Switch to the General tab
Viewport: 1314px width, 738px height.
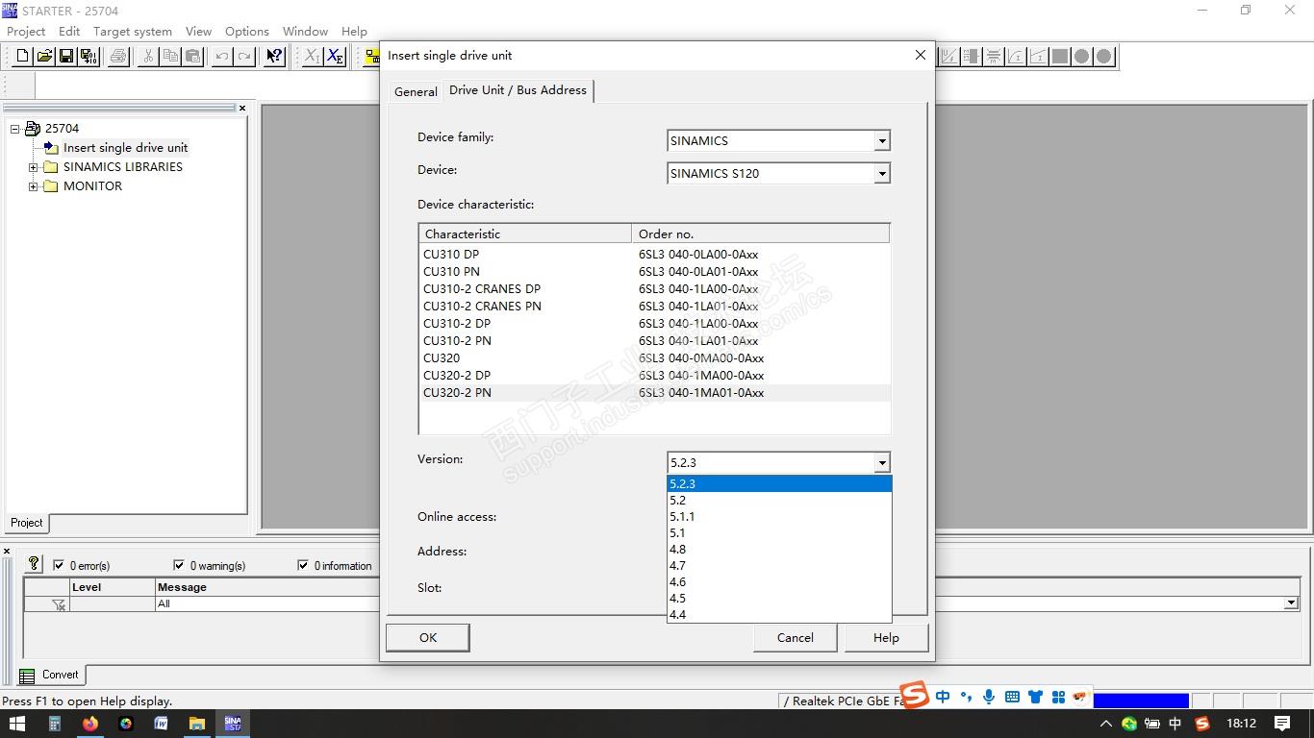coord(416,91)
